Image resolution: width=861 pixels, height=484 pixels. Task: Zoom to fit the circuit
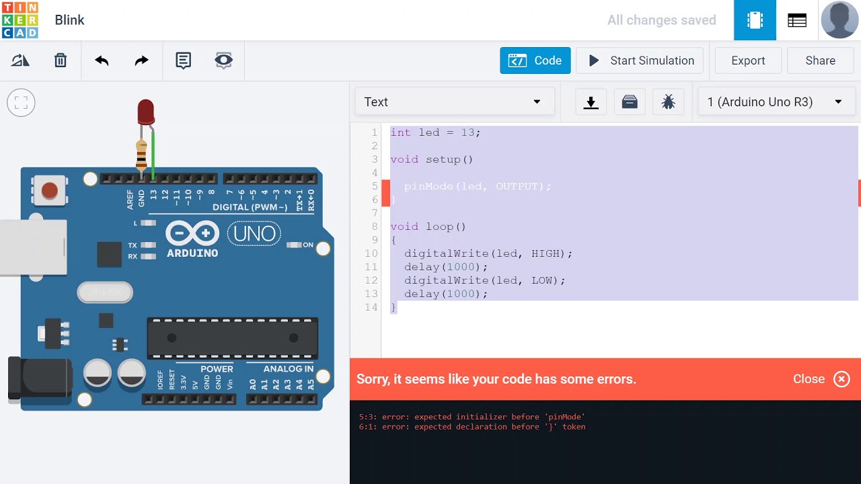coord(21,103)
